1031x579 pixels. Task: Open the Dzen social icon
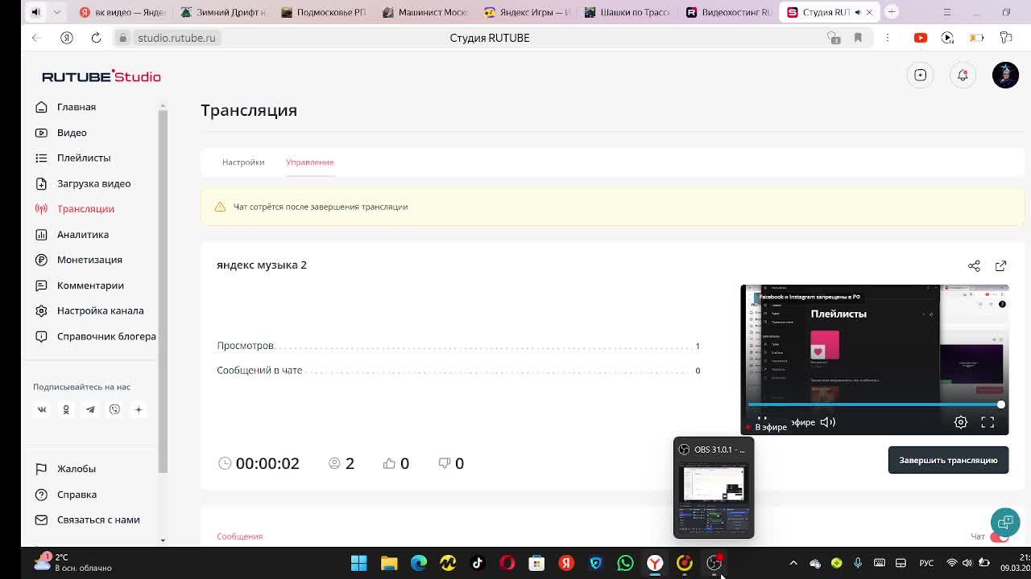[139, 409]
